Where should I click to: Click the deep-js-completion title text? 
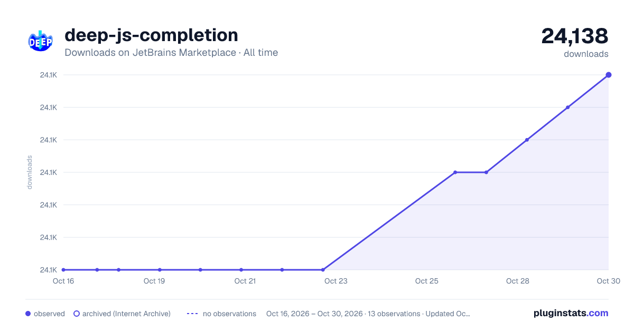(x=151, y=35)
